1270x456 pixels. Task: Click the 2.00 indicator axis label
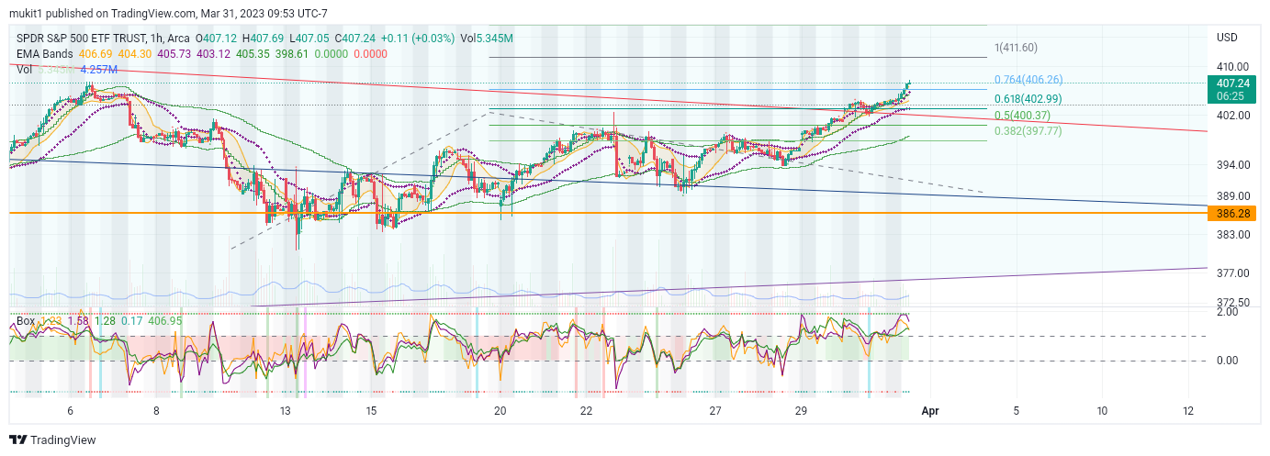pyautogui.click(x=1228, y=312)
